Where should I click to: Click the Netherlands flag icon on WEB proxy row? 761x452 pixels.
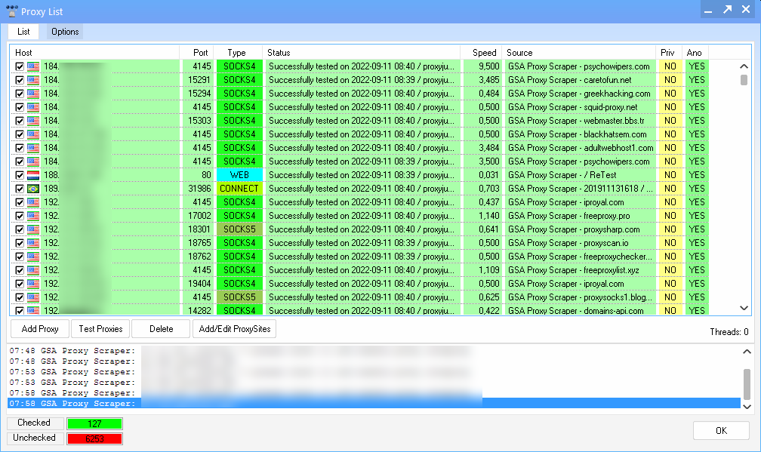(33, 175)
